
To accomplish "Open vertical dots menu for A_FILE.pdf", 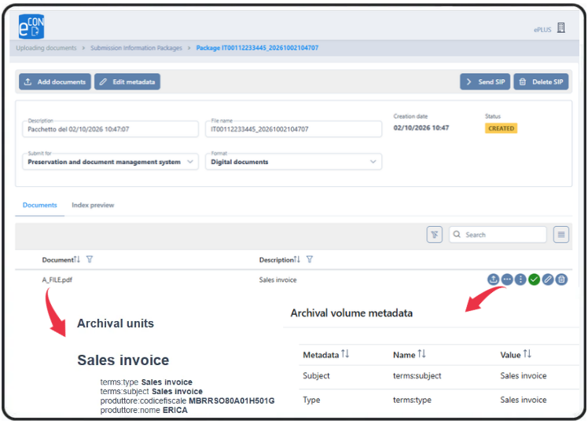I will (x=520, y=280).
